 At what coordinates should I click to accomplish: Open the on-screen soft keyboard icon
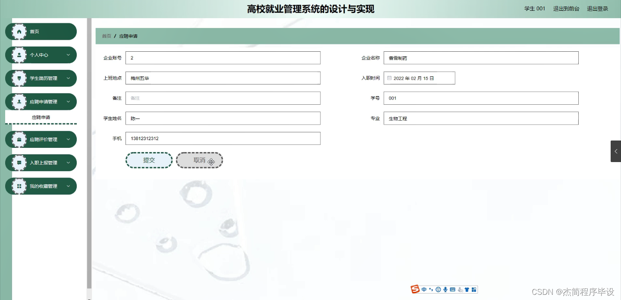[453, 289]
